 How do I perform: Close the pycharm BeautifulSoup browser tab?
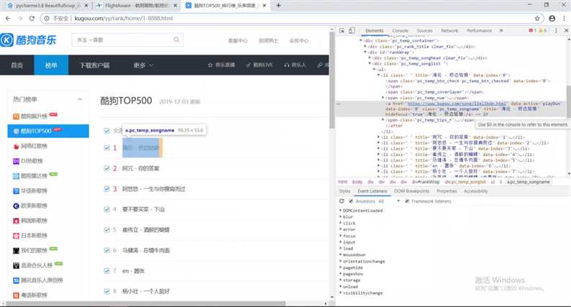point(86,6)
